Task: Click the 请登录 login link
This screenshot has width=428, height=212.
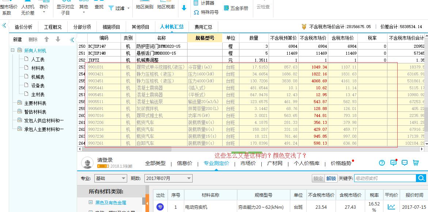Action: click(x=105, y=160)
